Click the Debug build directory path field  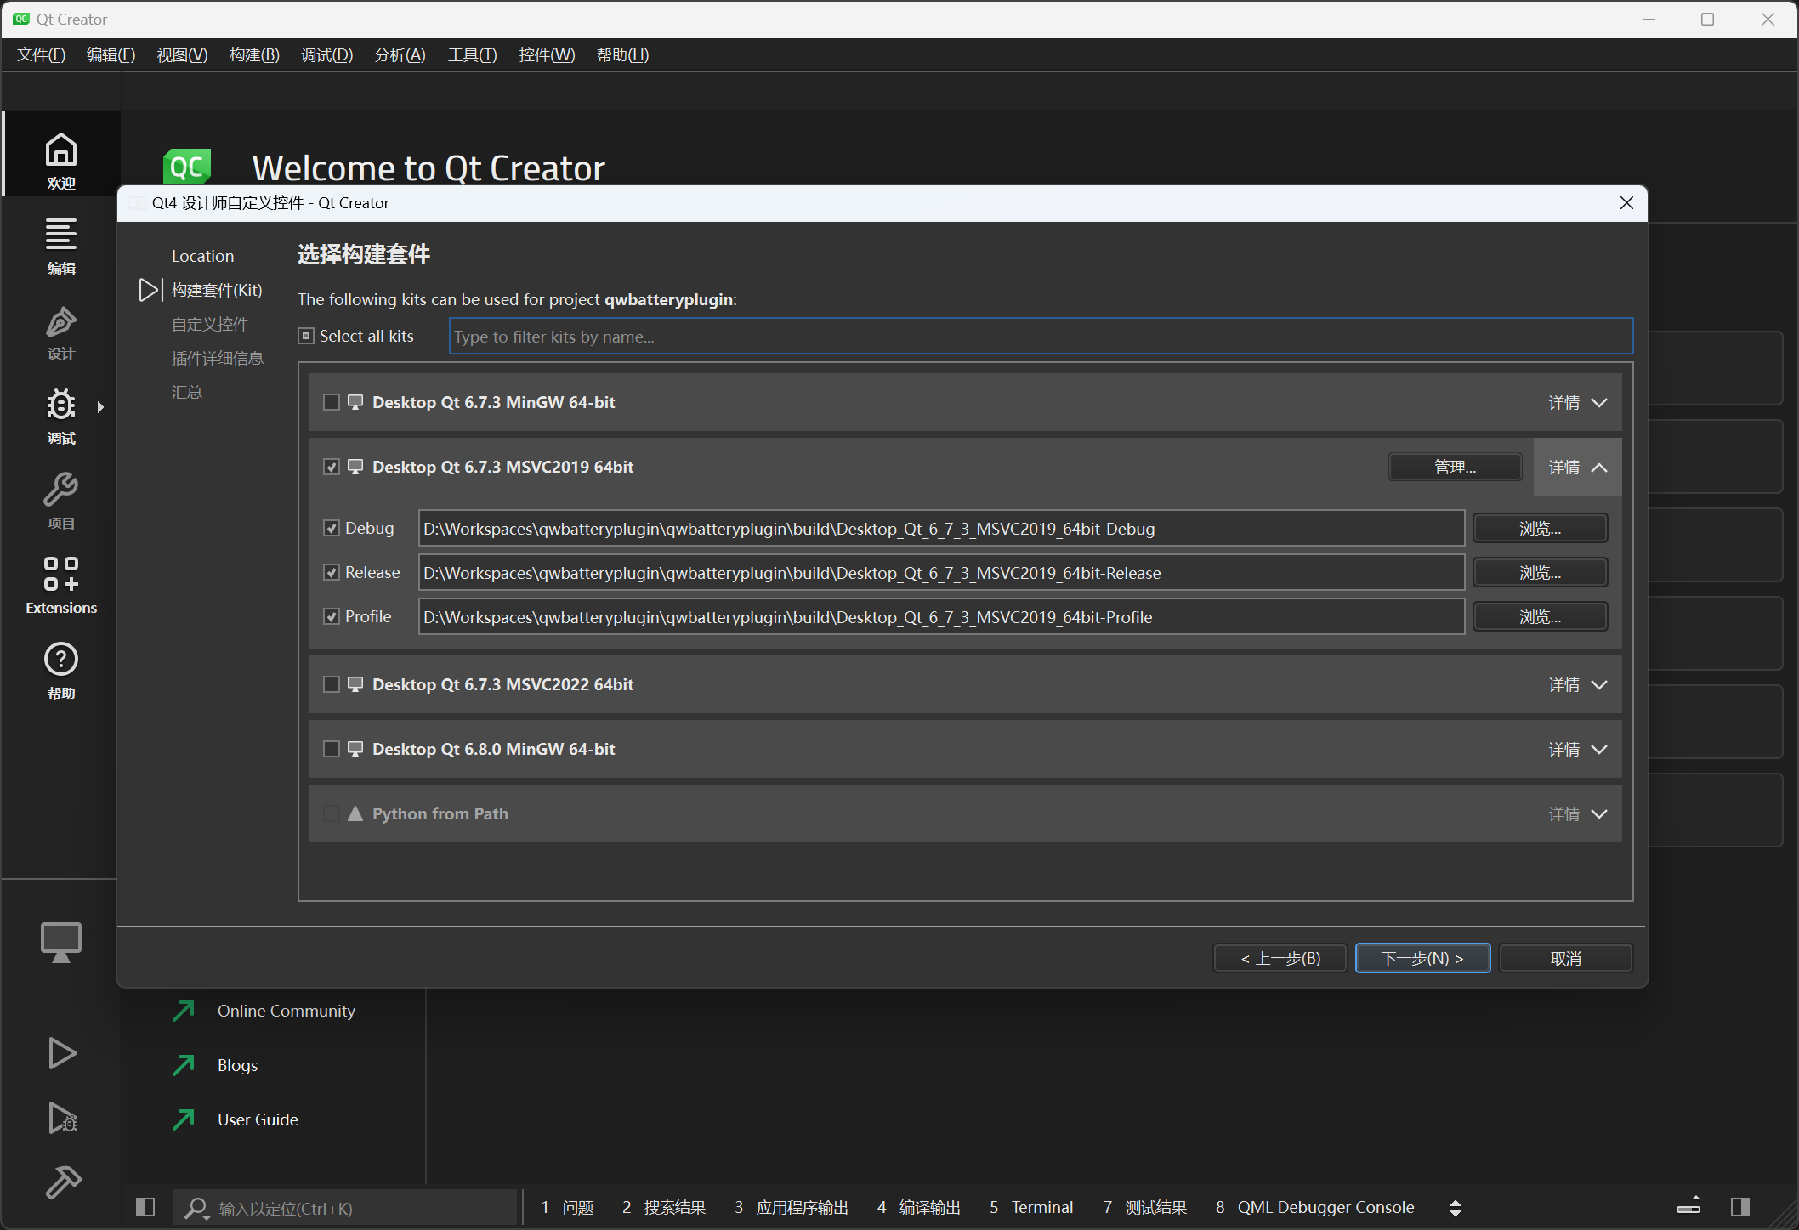[x=941, y=528]
